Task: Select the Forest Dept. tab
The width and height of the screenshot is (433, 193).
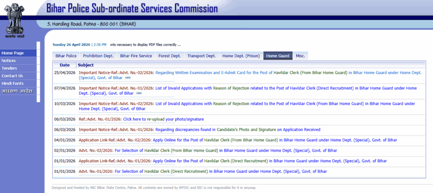Action: [169, 56]
